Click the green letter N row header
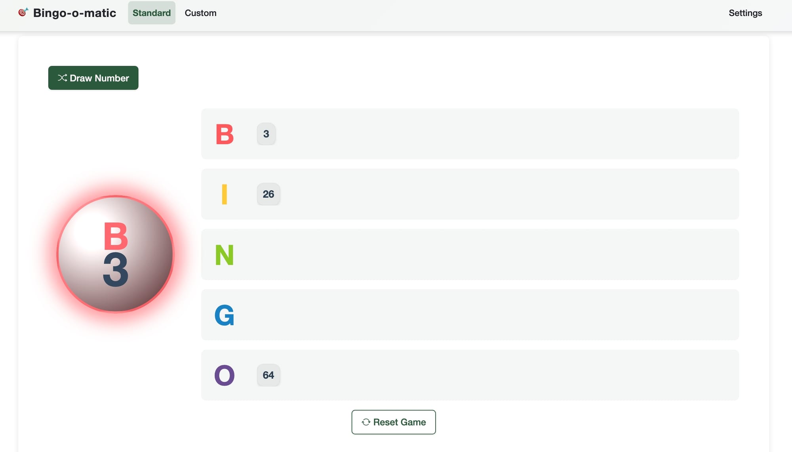Screen dimensions: 792x452 (x=225, y=255)
